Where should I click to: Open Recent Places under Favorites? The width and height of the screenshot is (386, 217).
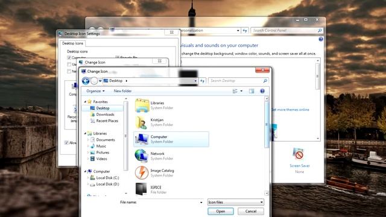[107, 121]
